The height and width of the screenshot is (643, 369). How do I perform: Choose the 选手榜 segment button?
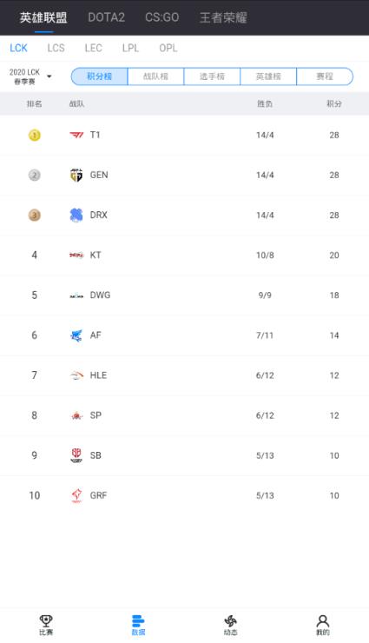(212, 76)
